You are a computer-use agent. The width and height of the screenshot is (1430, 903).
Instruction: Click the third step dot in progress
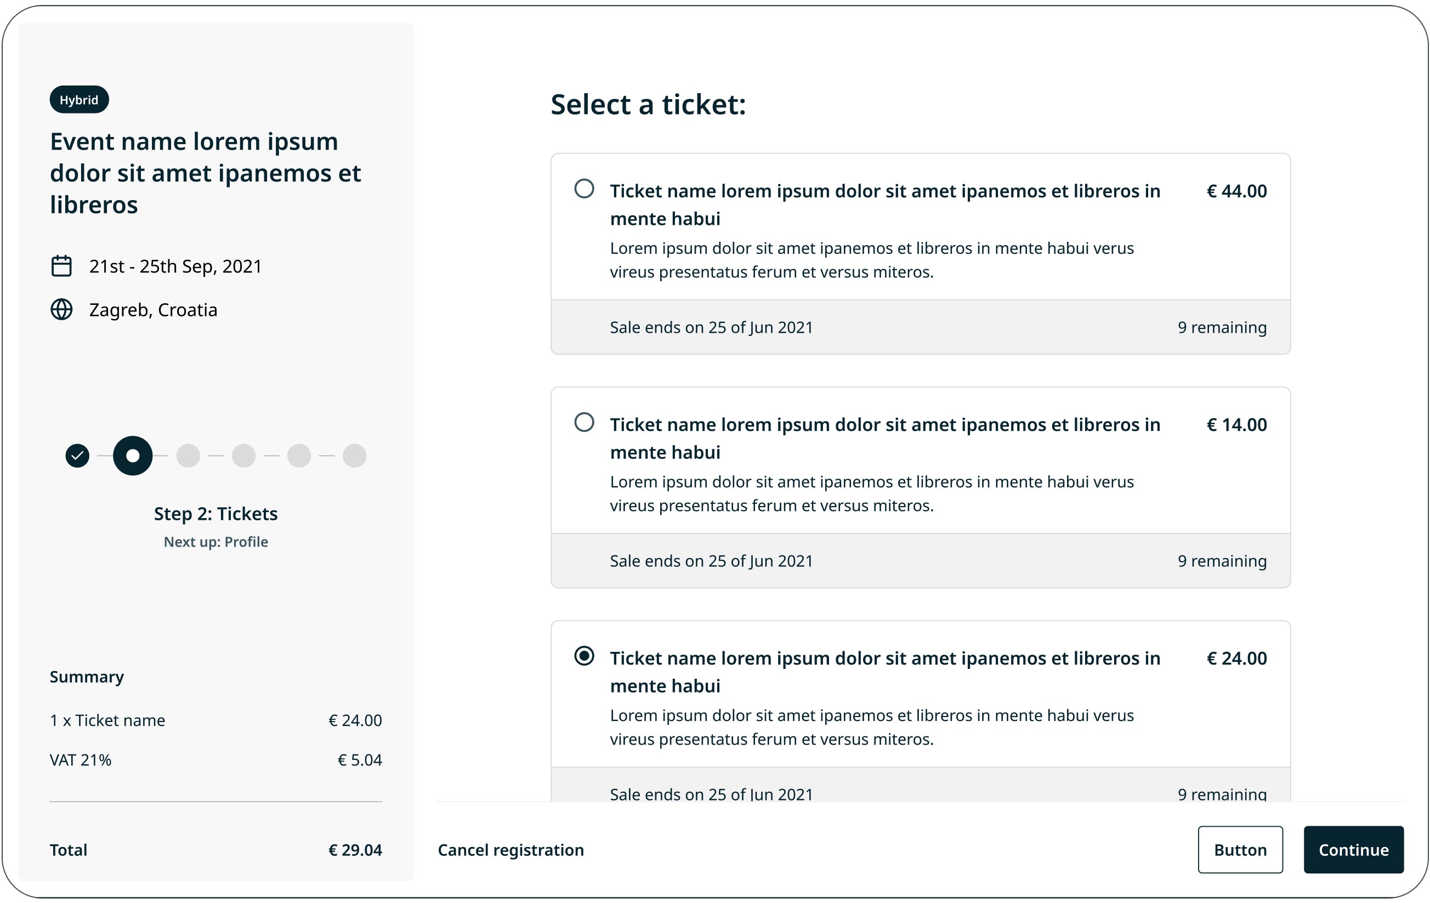tap(188, 456)
